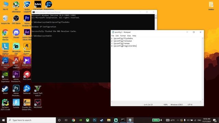The height and width of the screenshot is (123, 219).
Task: Launch OBS Studio from the desktop
Action: click(x=16, y=19)
